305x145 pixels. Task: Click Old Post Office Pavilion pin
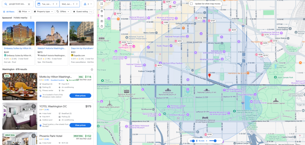pyautogui.click(x=160, y=63)
